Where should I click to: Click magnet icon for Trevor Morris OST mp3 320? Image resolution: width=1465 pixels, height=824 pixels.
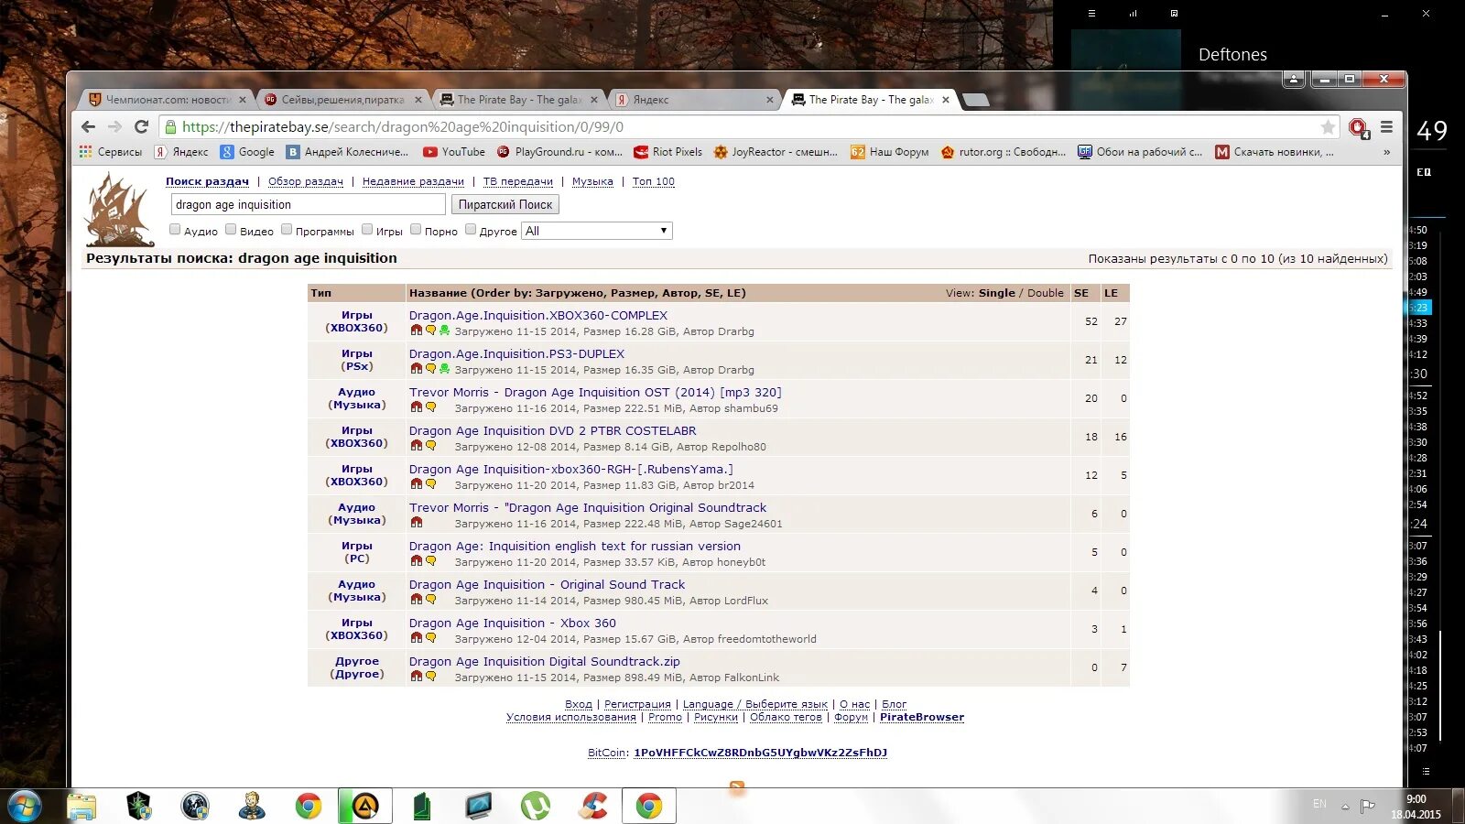[x=417, y=407]
